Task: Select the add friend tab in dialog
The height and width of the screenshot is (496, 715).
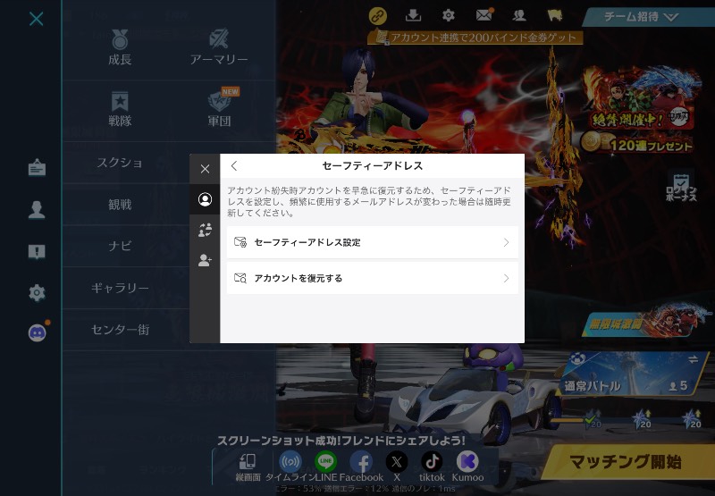Action: pos(205,260)
